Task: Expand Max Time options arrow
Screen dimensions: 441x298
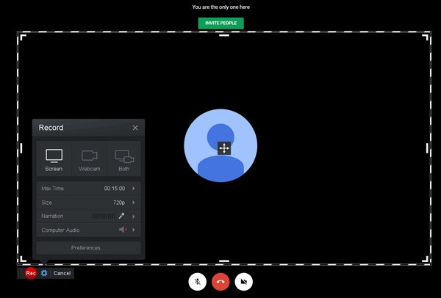Action: tap(134, 189)
